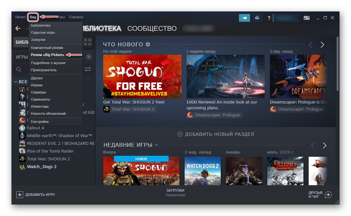Screen dimensions: 351x216
Task: Open the СООБЩЕСТВО tab
Action: click(152, 28)
